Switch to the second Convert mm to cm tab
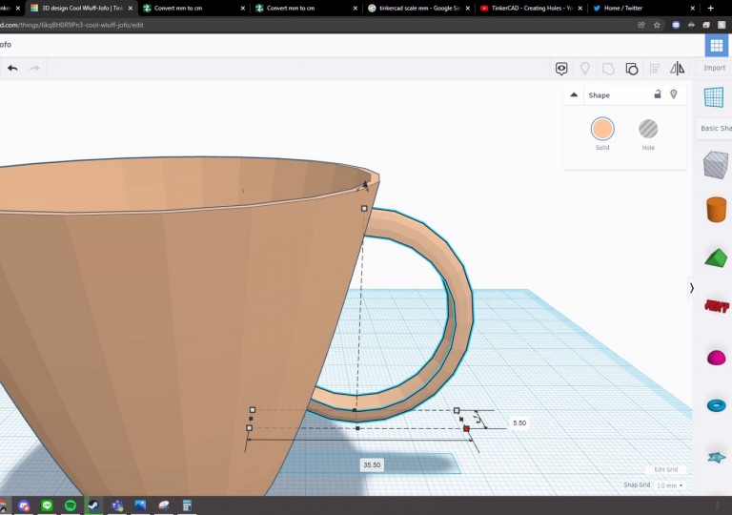 tap(306, 8)
